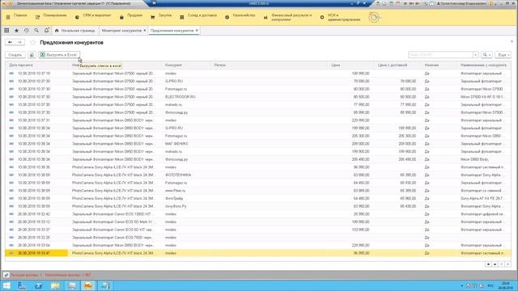Click the Выгрузить в Excel button

[x=59, y=55]
